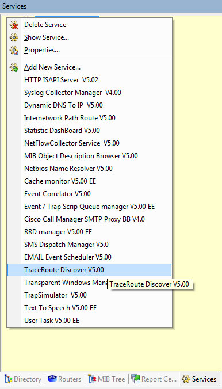222x389 pixels.
Task: Select Text To Speech V5.00 EE
Action: [89, 308]
